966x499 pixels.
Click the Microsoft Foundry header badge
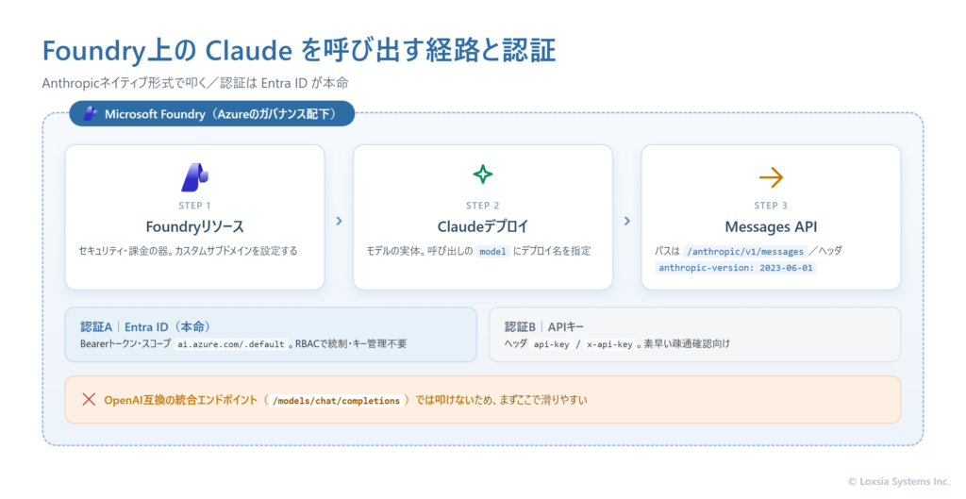pyautogui.click(x=212, y=113)
